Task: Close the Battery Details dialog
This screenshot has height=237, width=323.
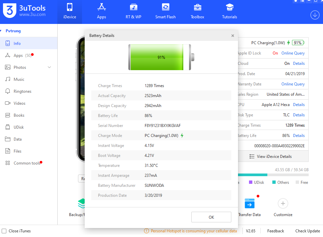Action: [233, 36]
